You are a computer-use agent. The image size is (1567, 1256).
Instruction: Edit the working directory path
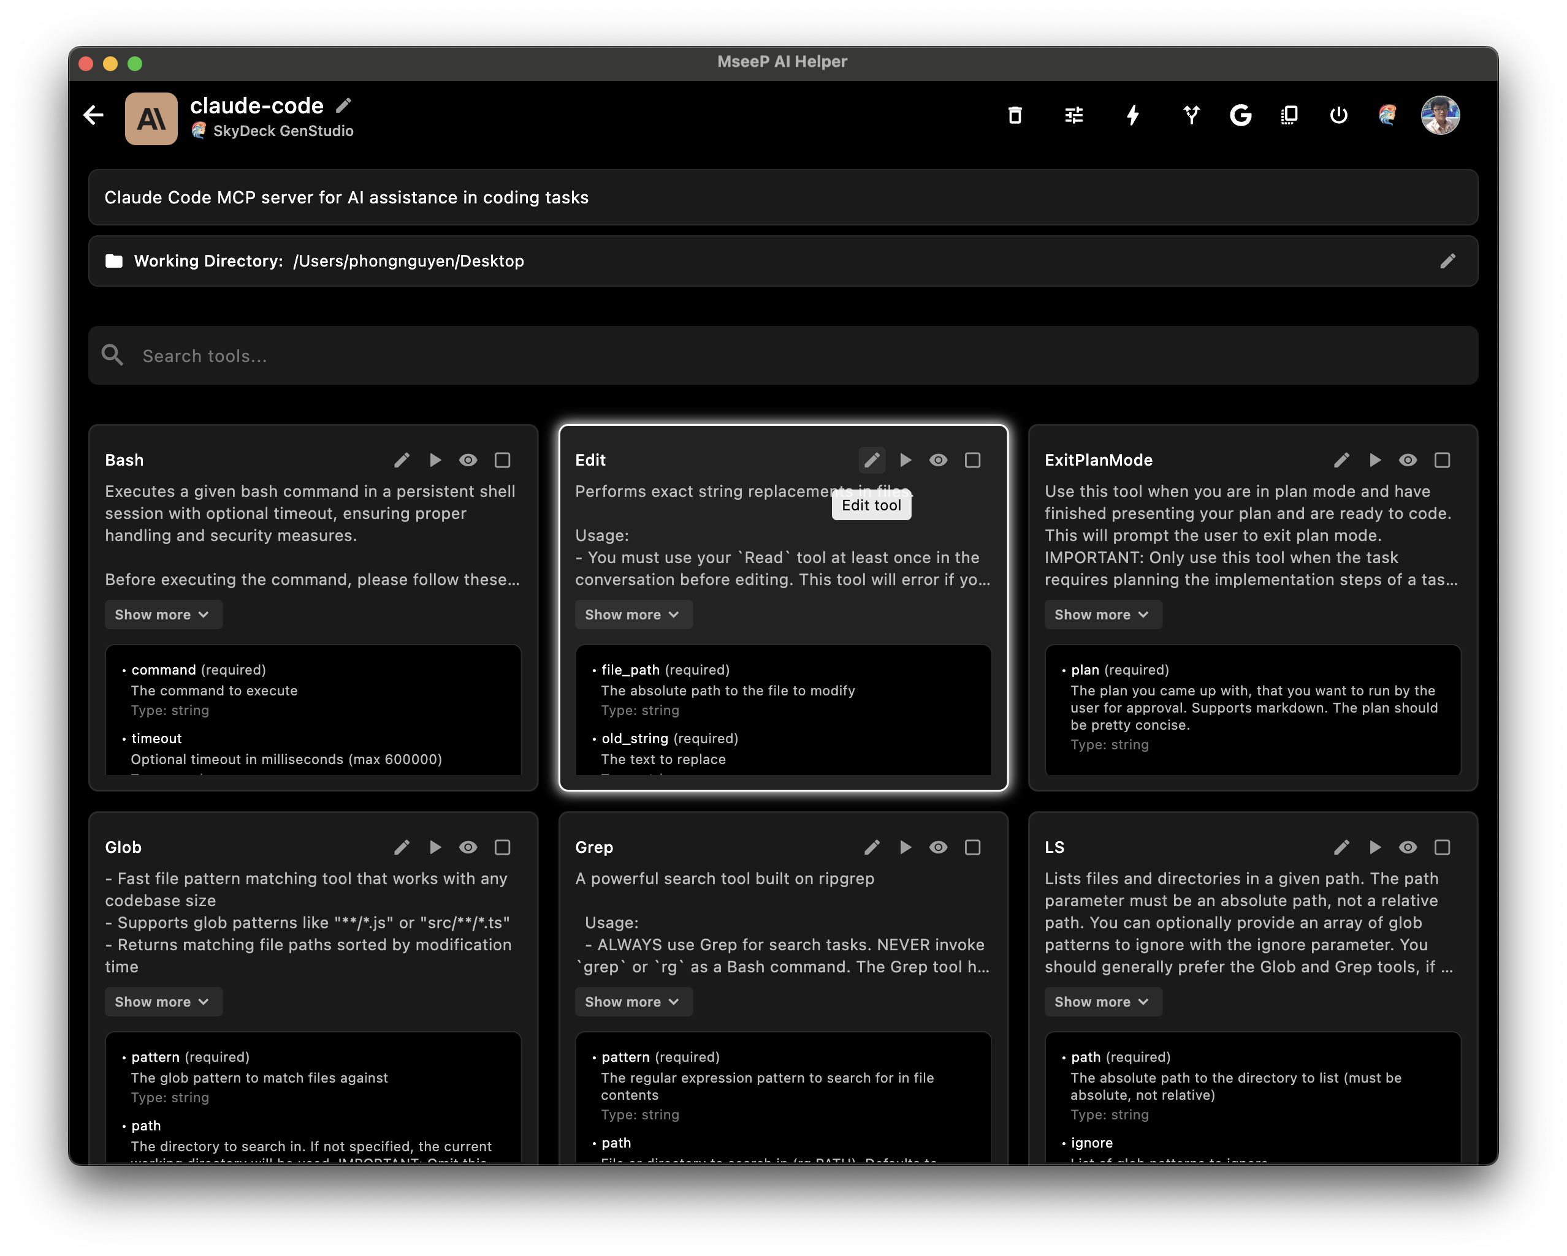click(x=1447, y=261)
